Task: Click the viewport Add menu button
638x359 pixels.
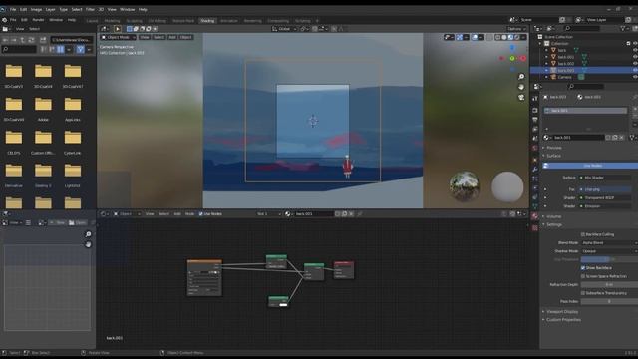Action: (x=172, y=37)
